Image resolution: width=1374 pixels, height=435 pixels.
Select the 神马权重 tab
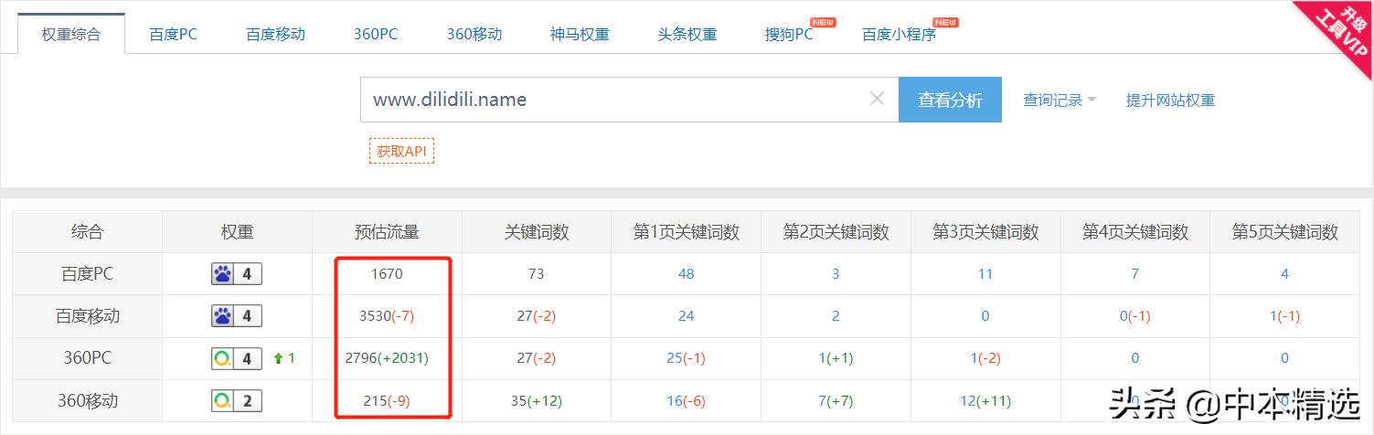tap(580, 34)
